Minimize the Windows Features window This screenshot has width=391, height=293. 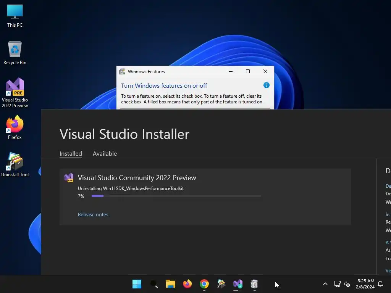(231, 71)
